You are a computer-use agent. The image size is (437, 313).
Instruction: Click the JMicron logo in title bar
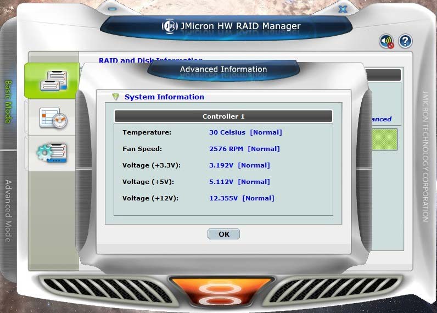point(170,26)
